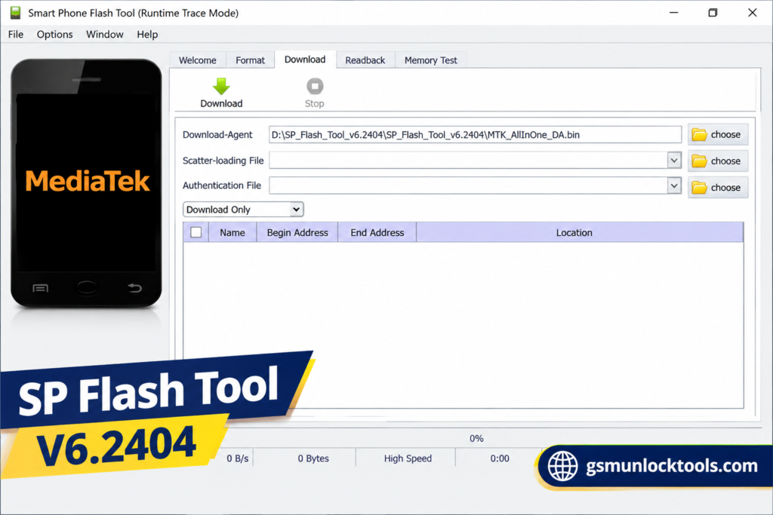Click the grey Stop icon

(x=315, y=86)
